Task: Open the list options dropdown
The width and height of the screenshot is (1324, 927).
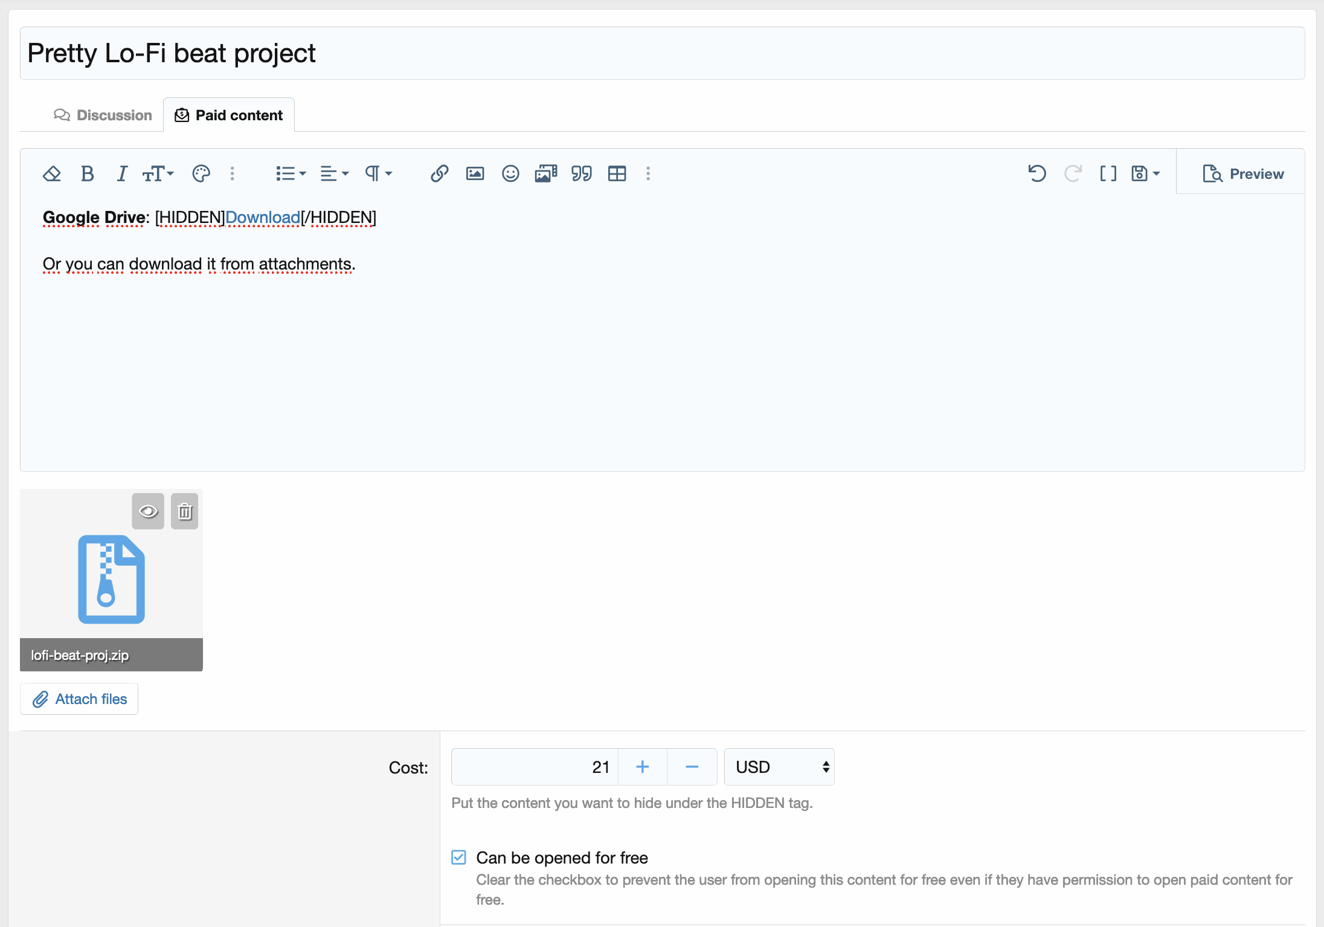Action: pos(291,174)
